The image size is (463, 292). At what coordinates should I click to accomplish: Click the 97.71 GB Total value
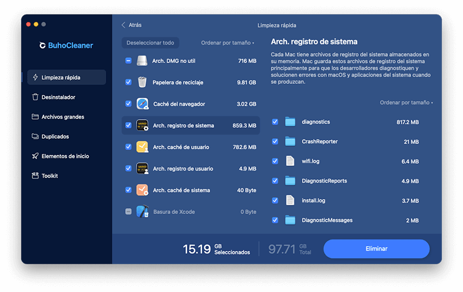290,249
